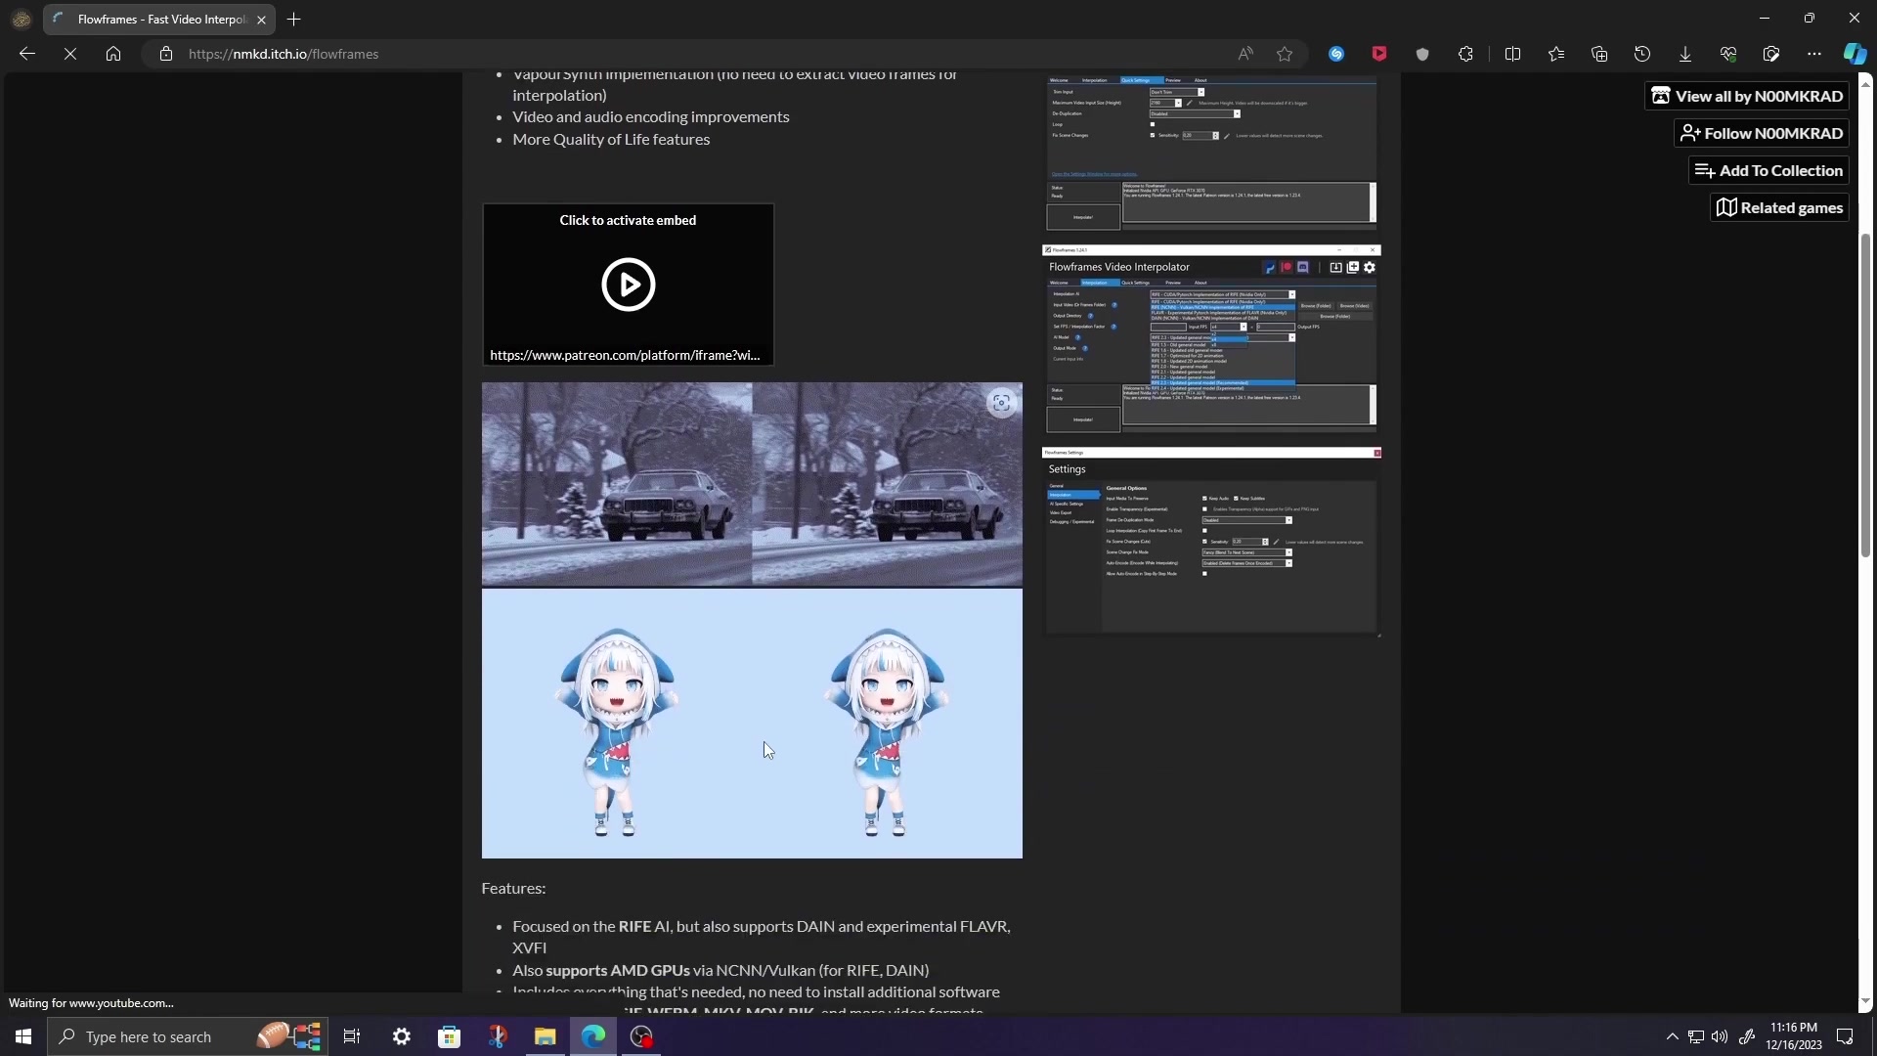Screen dimensions: 1877x1056
Task: Select the Flowframes - Fast Video Interpolation tab
Action: (160, 20)
